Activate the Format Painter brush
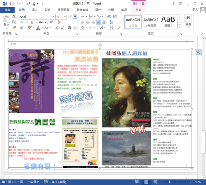Screen dimensions: 206x185 [14, 28]
